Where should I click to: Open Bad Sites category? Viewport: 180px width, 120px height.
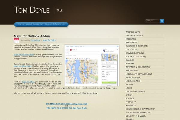click(x=130, y=39)
